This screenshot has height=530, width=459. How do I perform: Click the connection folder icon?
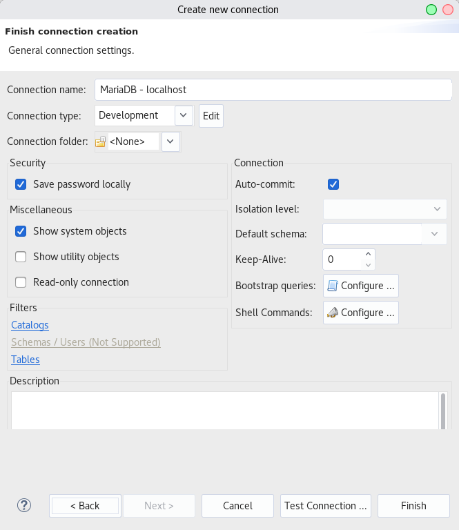[100, 141]
